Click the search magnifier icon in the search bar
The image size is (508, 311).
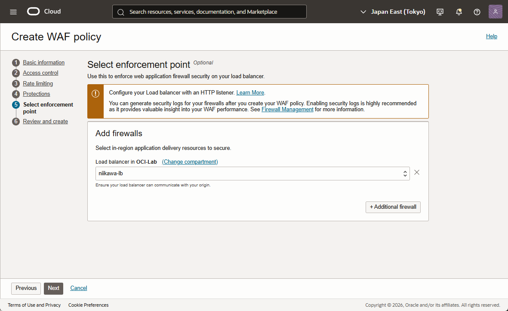[x=121, y=12]
